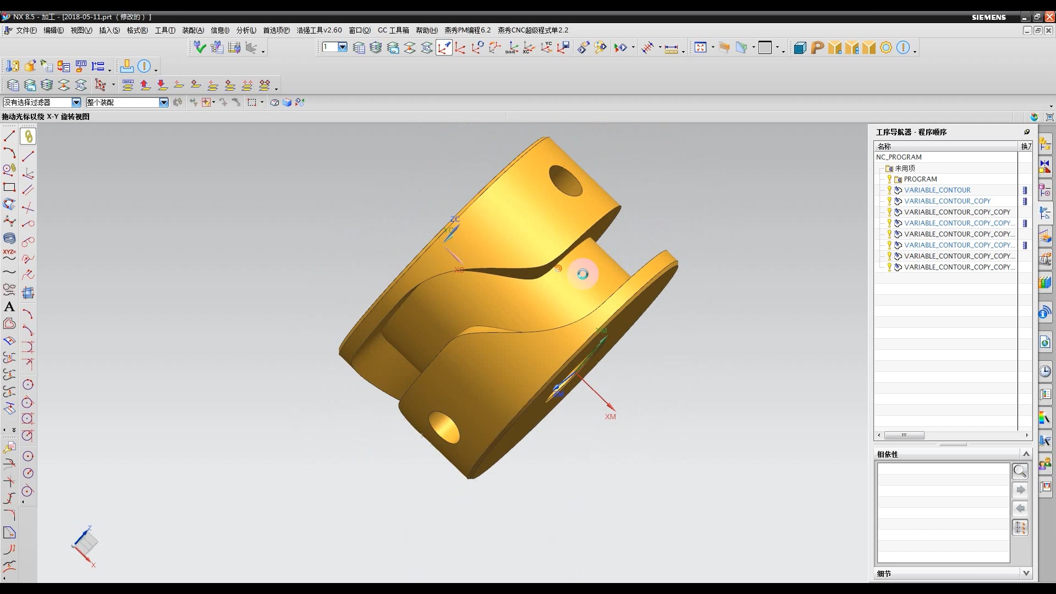Open the clock History tab in resource bar
This screenshot has height=594, width=1056.
pos(1045,371)
